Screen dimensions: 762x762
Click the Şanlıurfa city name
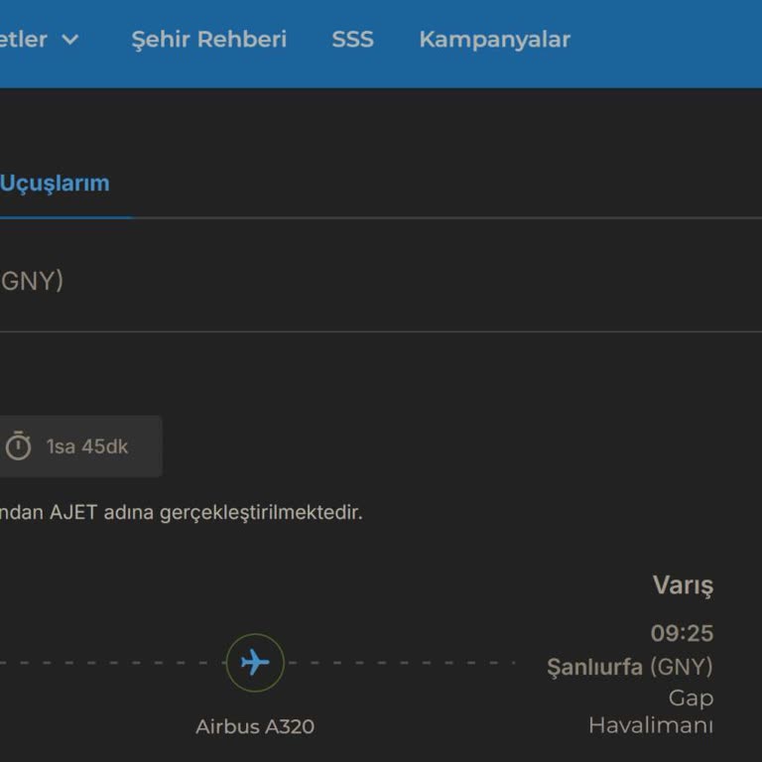tap(594, 667)
